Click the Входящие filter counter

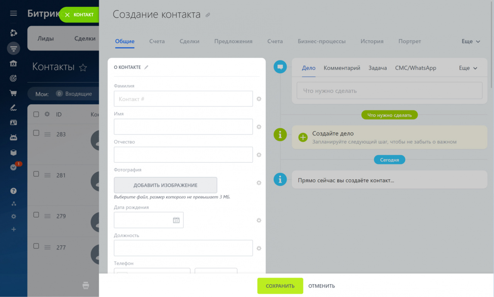(74, 94)
